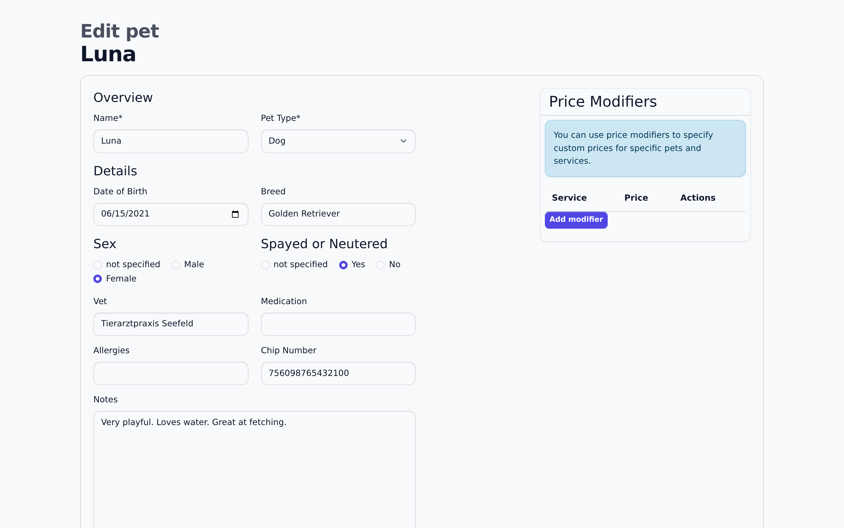Click the empty Allergies input
Image resolution: width=844 pixels, height=528 pixels.
[171, 373]
